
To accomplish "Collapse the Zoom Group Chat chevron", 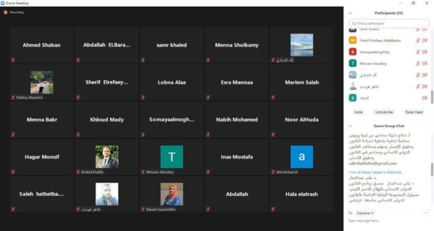I will (350, 126).
